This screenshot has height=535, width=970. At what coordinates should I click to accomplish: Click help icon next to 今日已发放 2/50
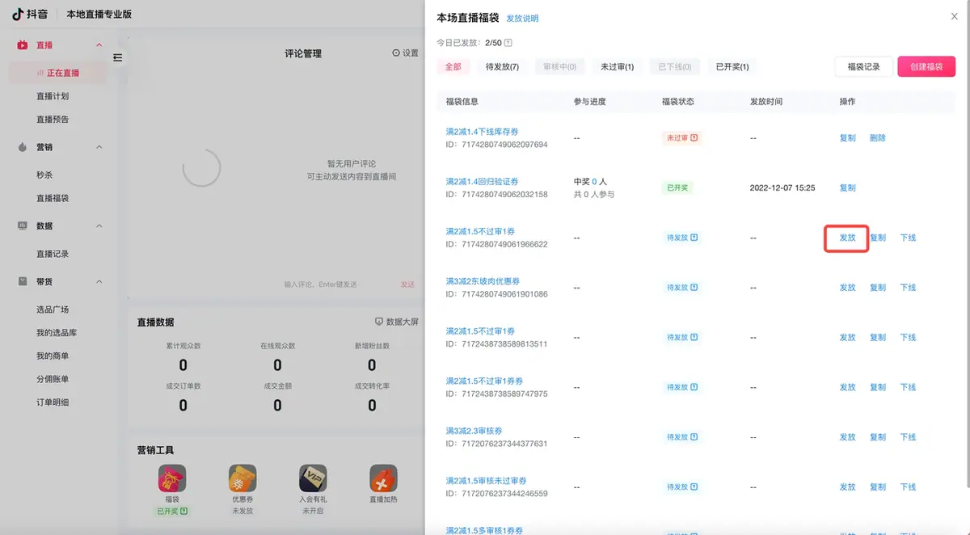(508, 43)
